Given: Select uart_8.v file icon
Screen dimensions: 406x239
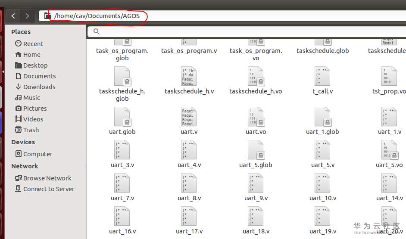Looking at the screenshot, I should 189,183.
